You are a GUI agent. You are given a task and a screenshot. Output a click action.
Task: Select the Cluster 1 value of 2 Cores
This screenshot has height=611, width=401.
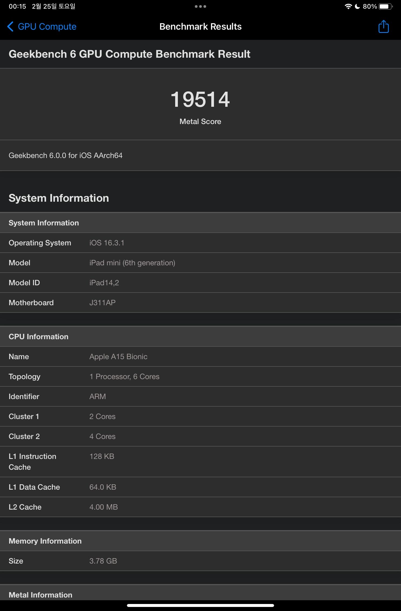[x=102, y=417]
